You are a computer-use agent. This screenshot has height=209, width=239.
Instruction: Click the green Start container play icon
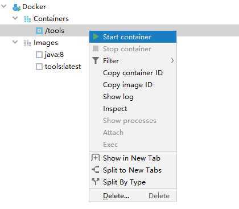[96, 36]
